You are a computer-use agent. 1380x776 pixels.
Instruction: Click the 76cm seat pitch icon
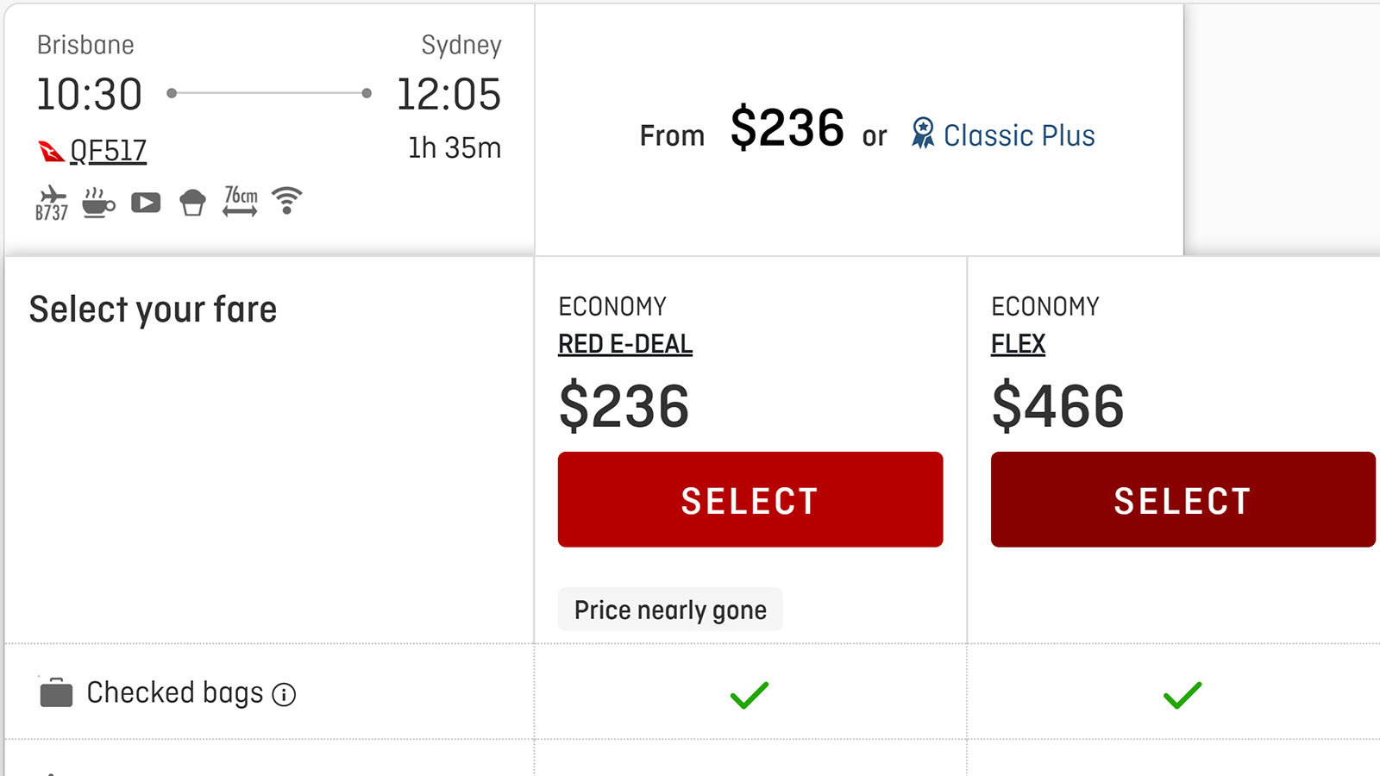click(240, 202)
